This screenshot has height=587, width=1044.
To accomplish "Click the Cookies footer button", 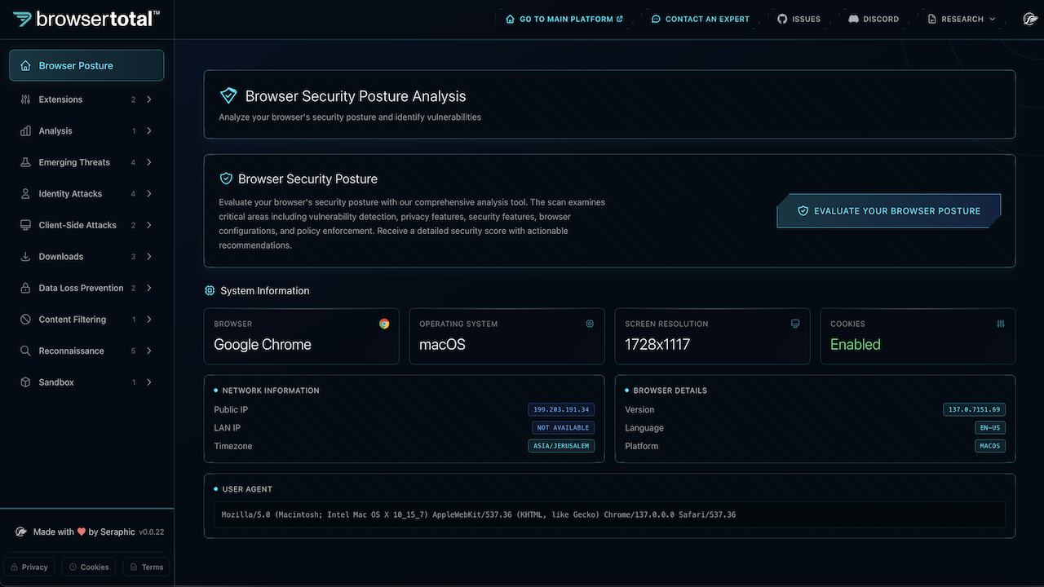I will coord(89,567).
